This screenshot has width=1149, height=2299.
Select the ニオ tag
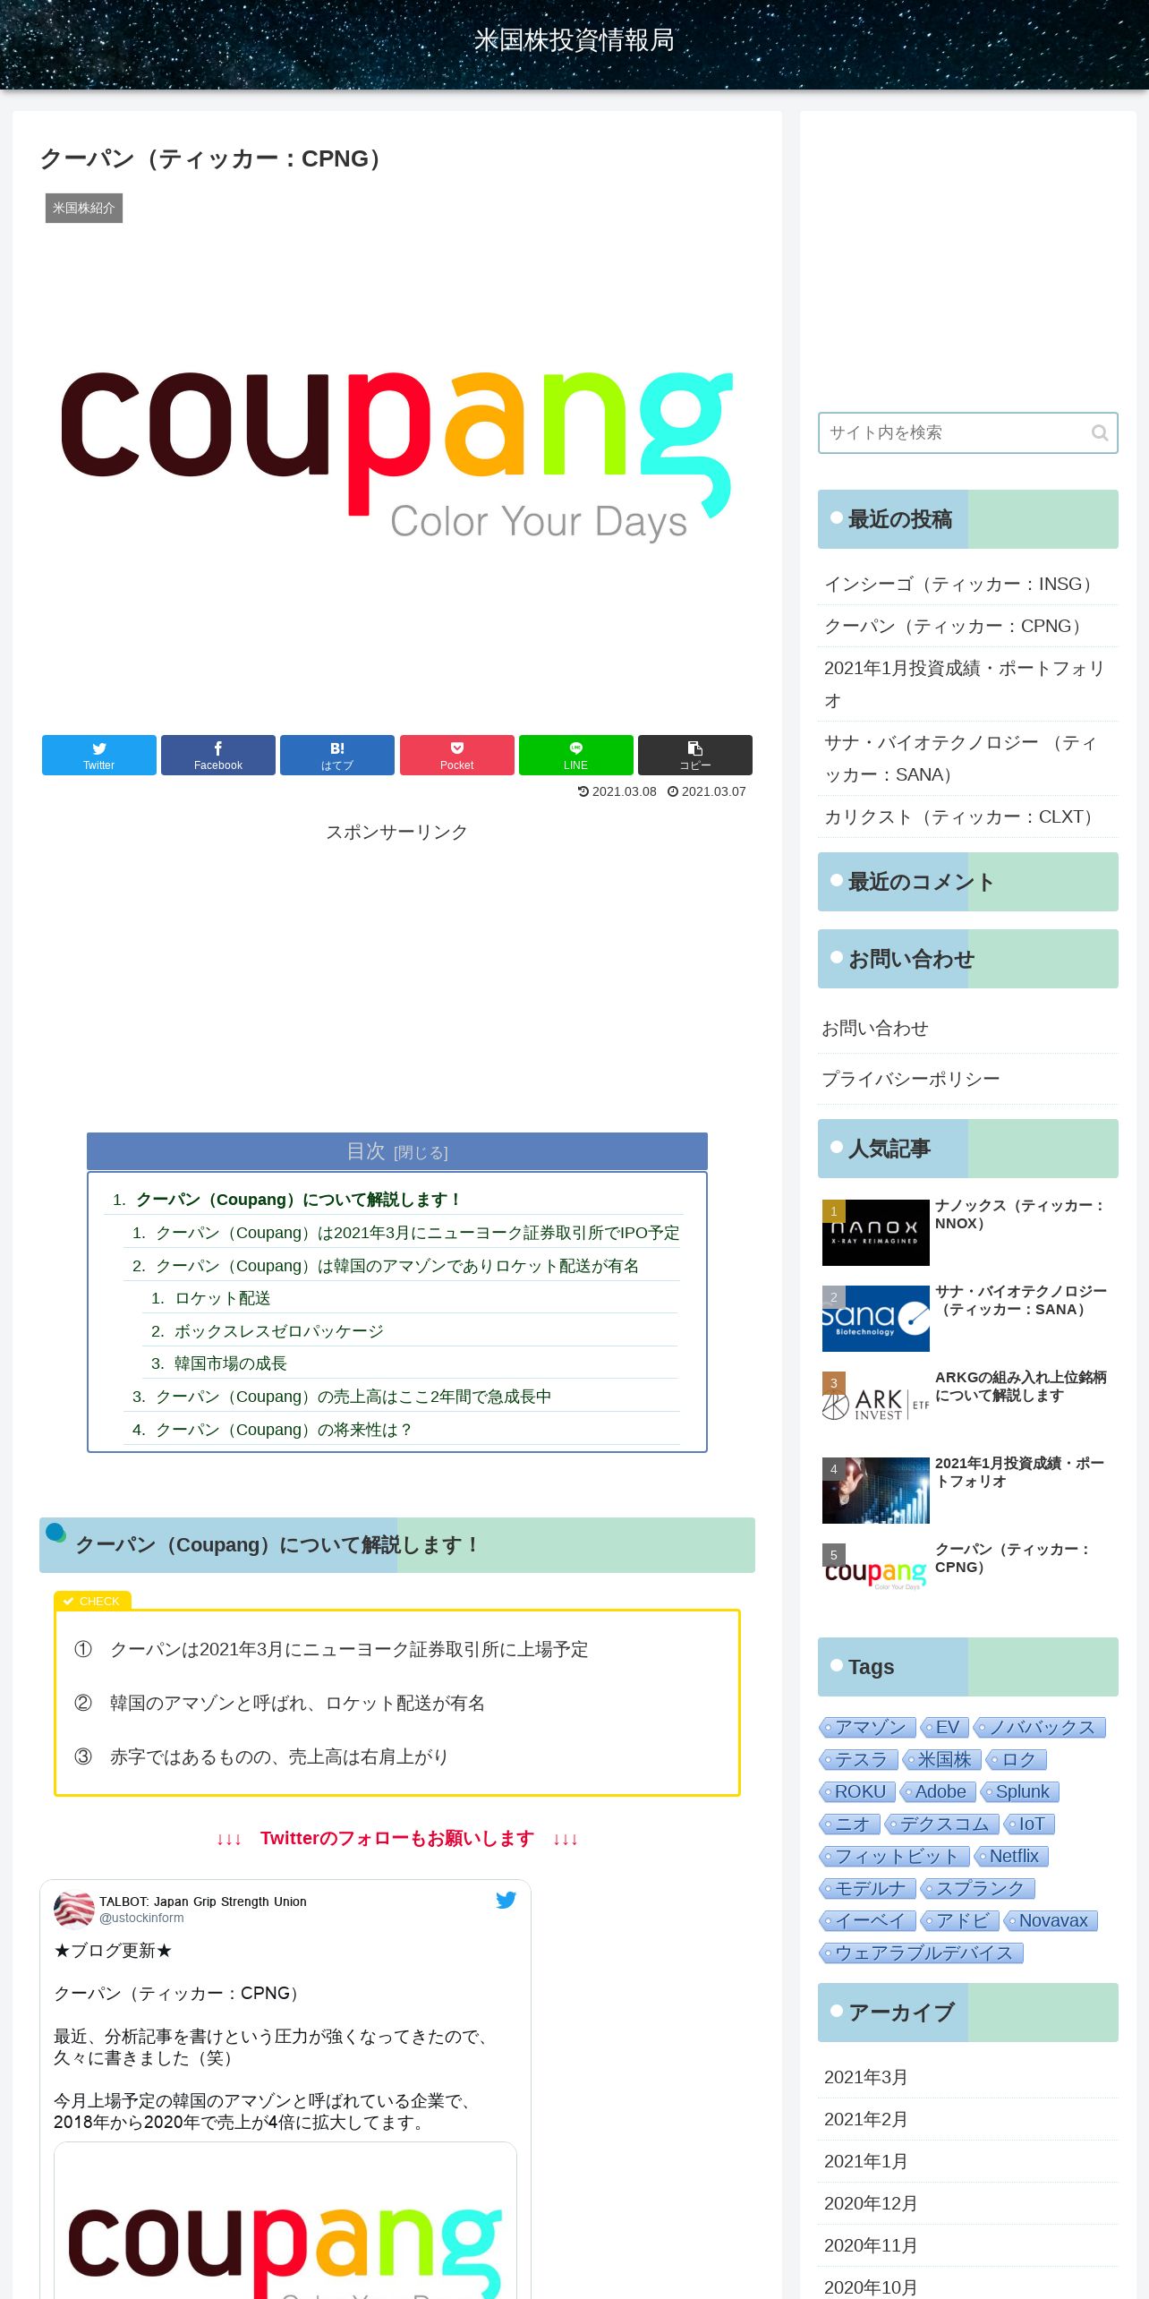[850, 1825]
